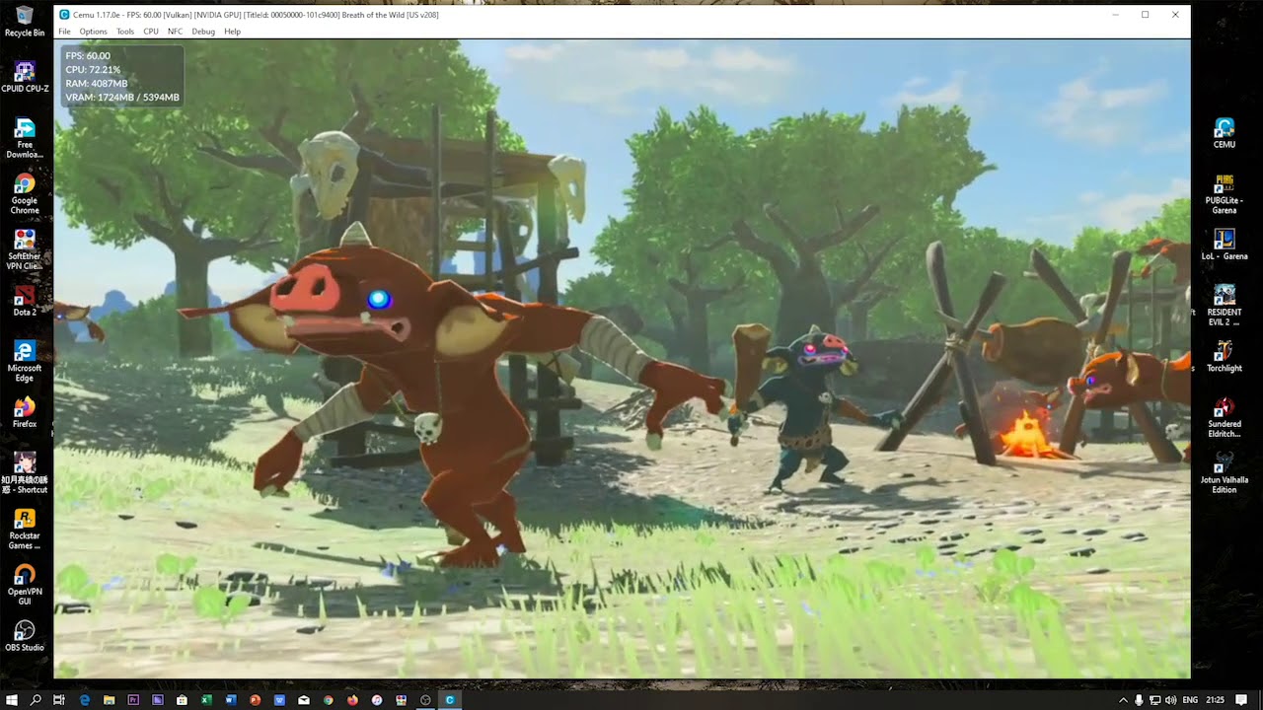The height and width of the screenshot is (710, 1263).
Task: Open the network tray icon
Action: [1154, 700]
